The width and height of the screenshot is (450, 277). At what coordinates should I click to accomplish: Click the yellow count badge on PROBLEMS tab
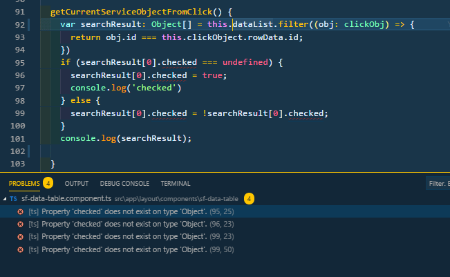[48, 183]
